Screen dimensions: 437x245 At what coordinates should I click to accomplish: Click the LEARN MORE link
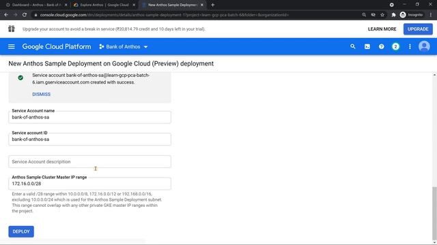click(382, 29)
